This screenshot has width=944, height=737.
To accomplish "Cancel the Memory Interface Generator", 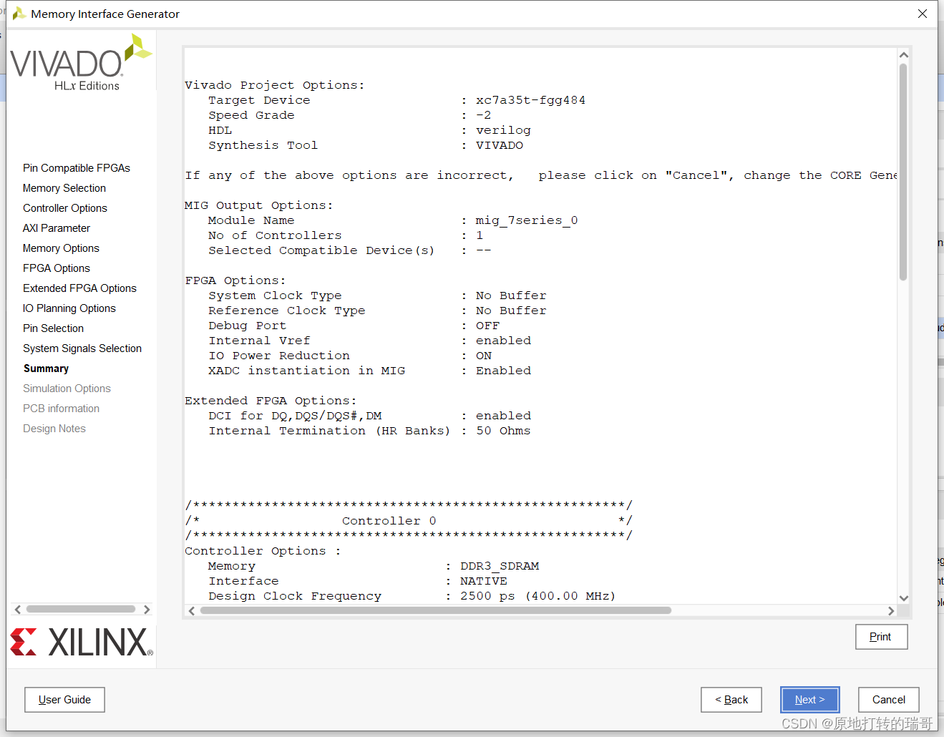I will [x=888, y=700].
